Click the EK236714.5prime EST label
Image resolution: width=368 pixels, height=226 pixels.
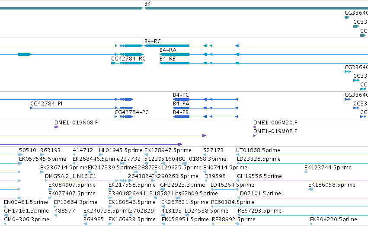coord(64,168)
